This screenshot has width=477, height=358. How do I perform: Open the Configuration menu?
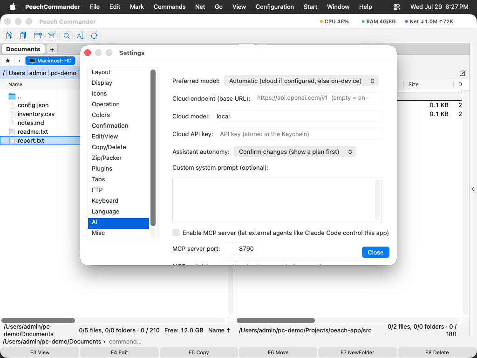pos(275,7)
